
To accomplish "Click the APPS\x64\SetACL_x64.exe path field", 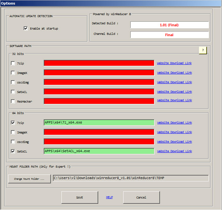I will point(99,151).
